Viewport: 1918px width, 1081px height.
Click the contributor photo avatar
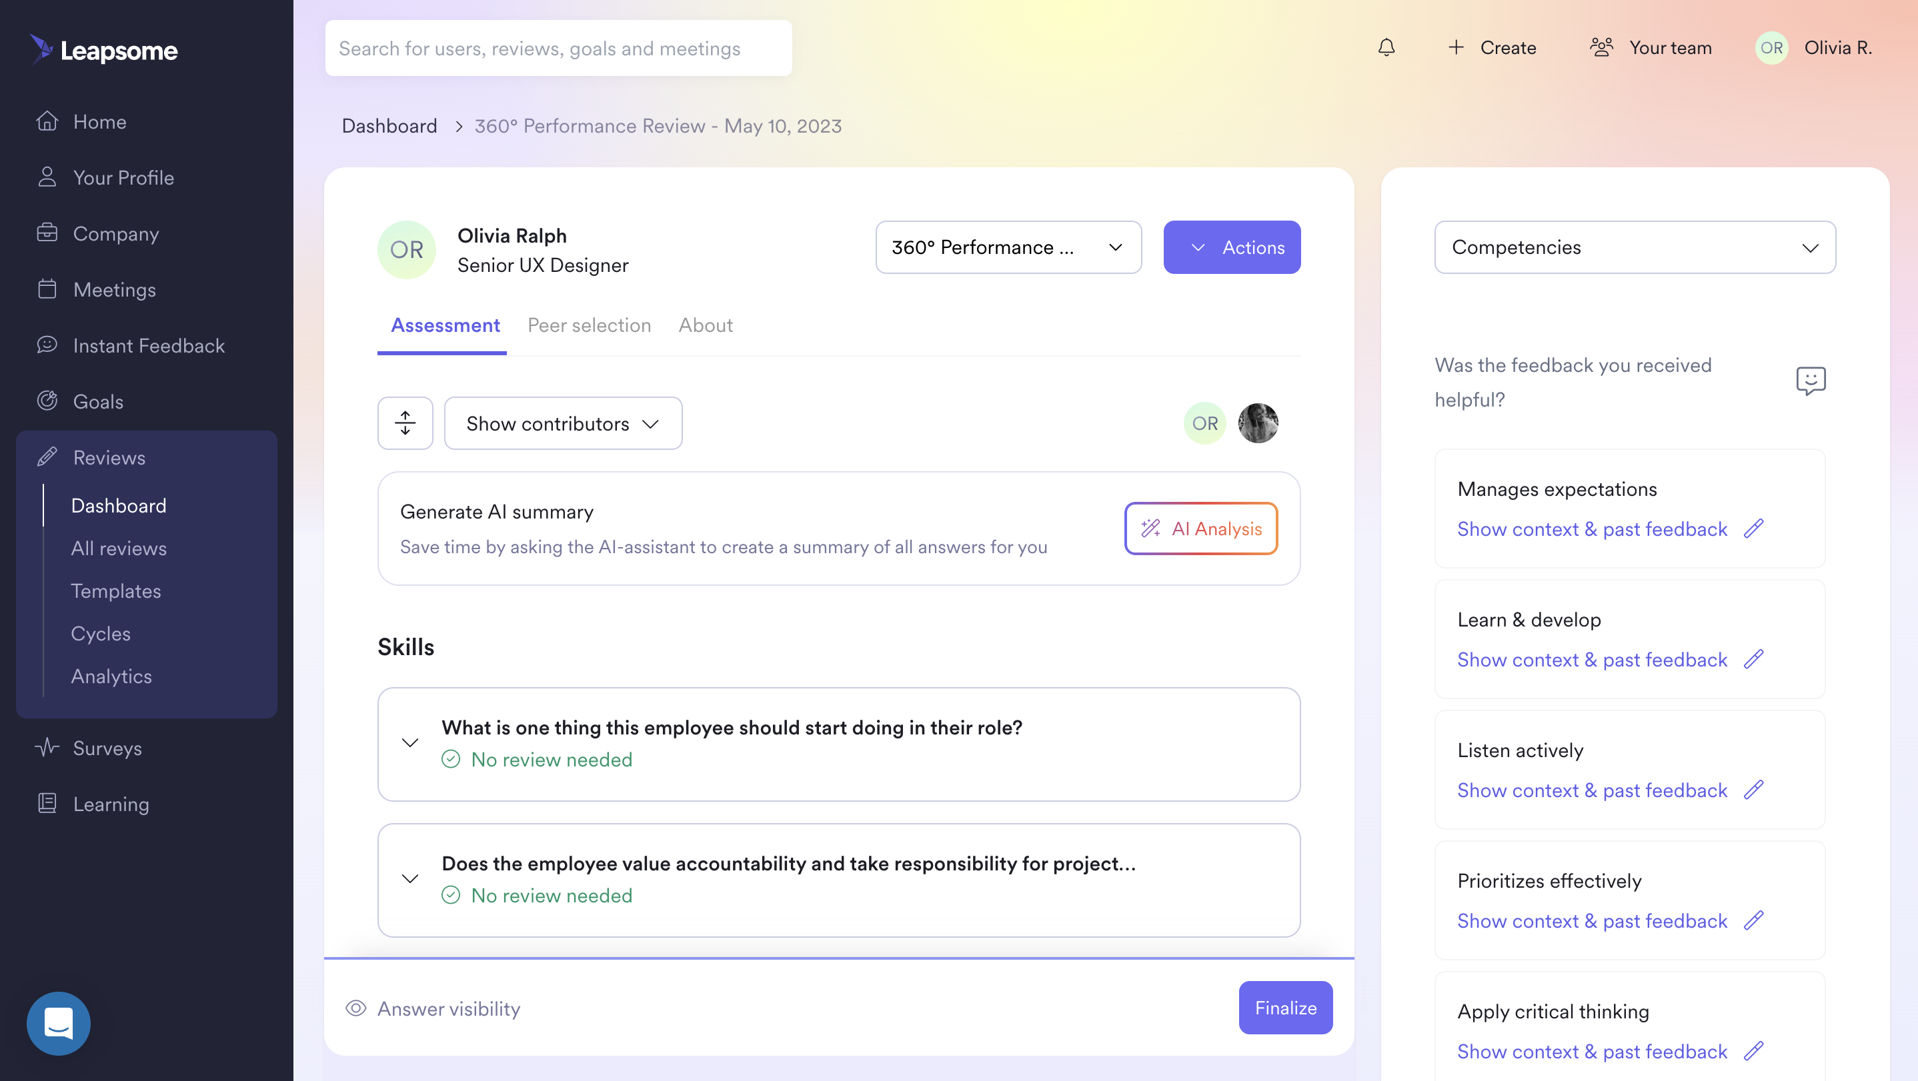pyautogui.click(x=1258, y=423)
